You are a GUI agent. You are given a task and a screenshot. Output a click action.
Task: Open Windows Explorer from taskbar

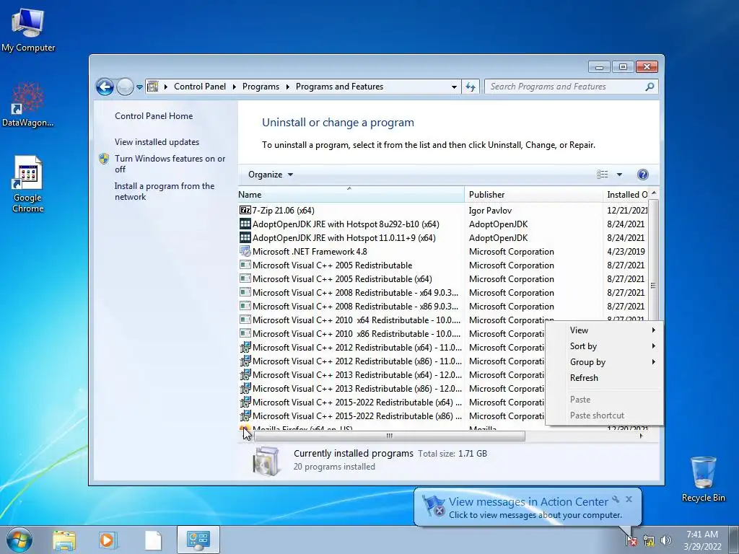64,540
